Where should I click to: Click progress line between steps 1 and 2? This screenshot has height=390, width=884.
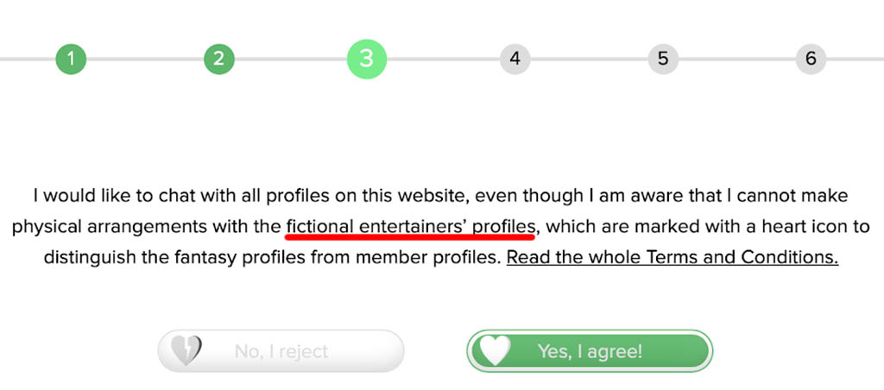pyautogui.click(x=145, y=59)
